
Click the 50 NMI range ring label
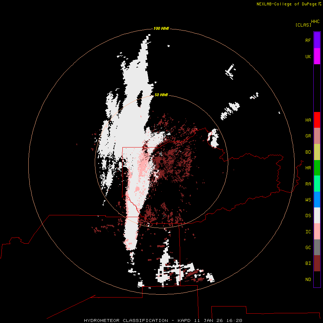coord(161,95)
